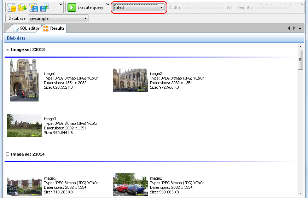The image size is (308, 198).
Task: Switch to the SQL editor tab
Action: click(27, 28)
